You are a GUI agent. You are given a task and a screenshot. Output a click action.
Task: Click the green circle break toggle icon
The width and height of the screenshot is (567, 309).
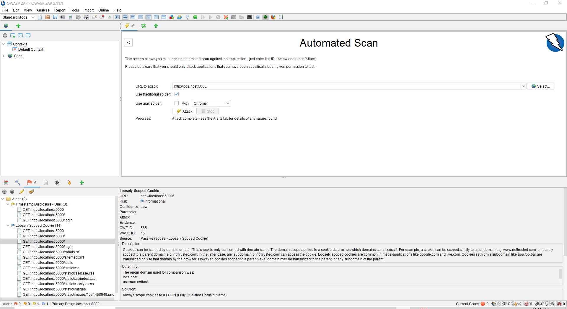195,17
